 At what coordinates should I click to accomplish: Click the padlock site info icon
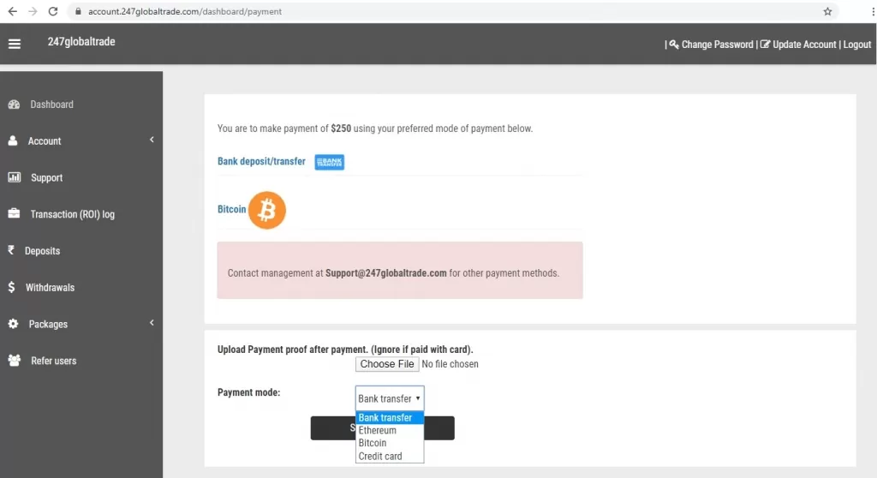(x=78, y=11)
